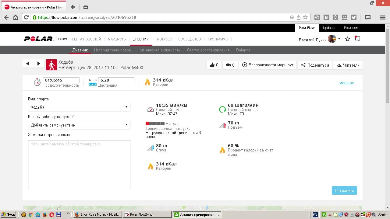The image size is (390, 219).
Task: Launch Opera from the quick launch bar
Action: coord(52,214)
